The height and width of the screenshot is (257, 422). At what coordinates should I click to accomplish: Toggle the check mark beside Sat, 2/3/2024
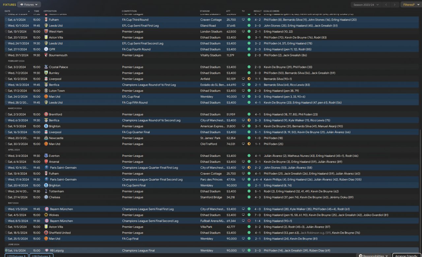click(x=6, y=114)
